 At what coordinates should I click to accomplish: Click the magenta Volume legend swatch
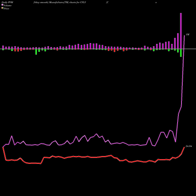[2, 5]
